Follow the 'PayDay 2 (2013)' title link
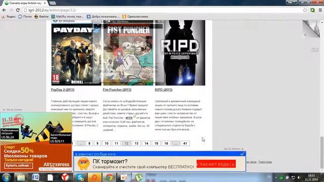Image resolution: width=324 pixels, height=182 pixels. click(x=63, y=90)
